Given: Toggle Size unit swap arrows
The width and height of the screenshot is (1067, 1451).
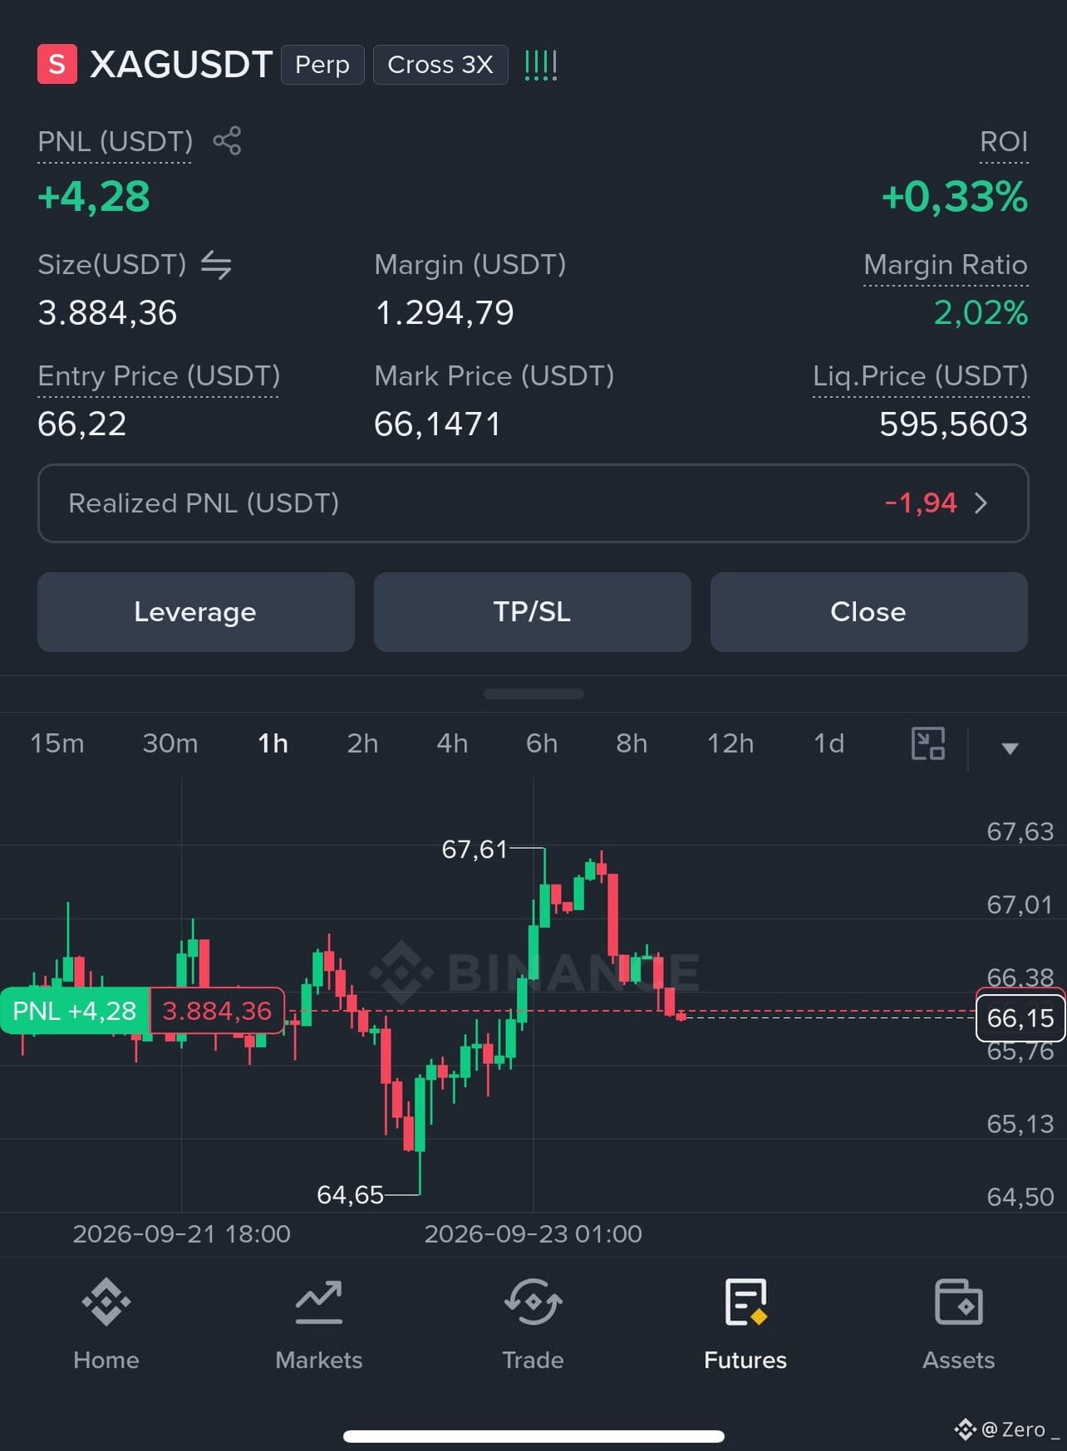Looking at the screenshot, I should point(216,265).
